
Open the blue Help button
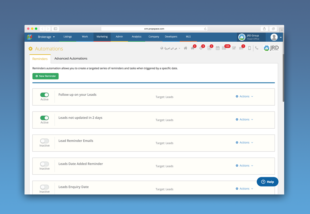pyautogui.click(x=268, y=182)
